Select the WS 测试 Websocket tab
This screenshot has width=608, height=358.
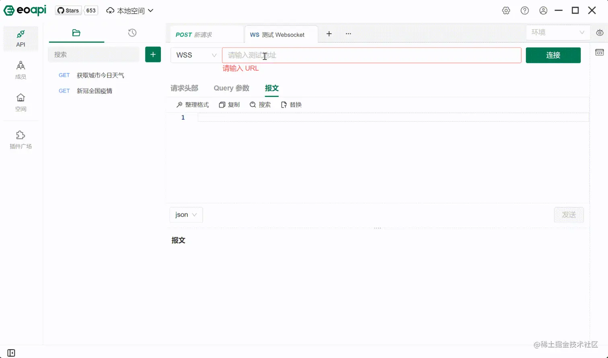tap(281, 35)
